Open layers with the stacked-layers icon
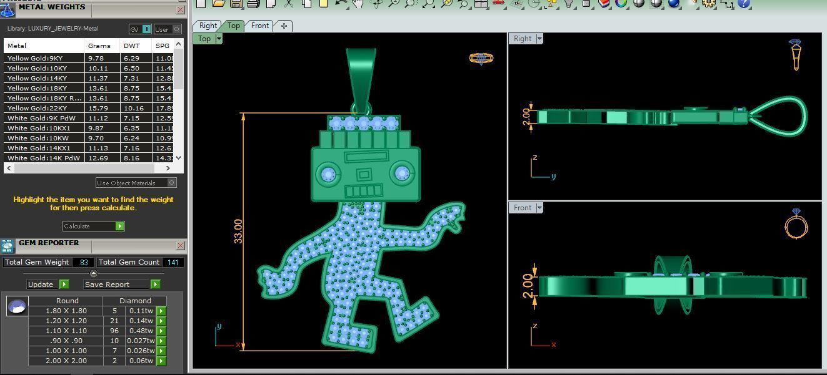 click(x=603, y=3)
